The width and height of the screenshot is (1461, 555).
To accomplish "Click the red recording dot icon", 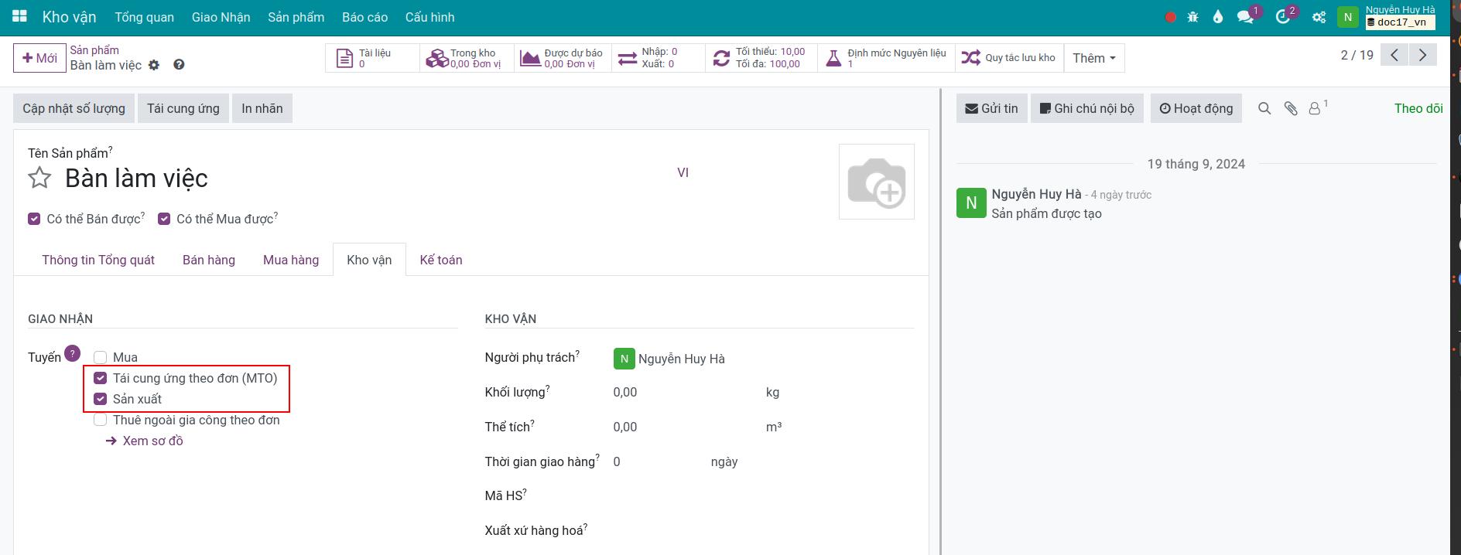I will 1171,17.
